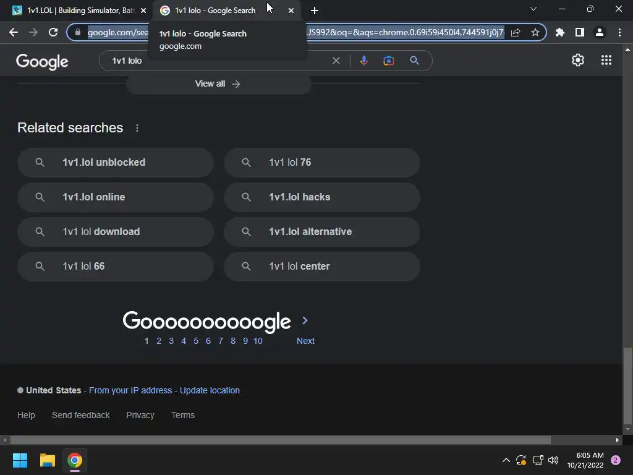Click the horizontal scrollbar thumb

point(281,440)
